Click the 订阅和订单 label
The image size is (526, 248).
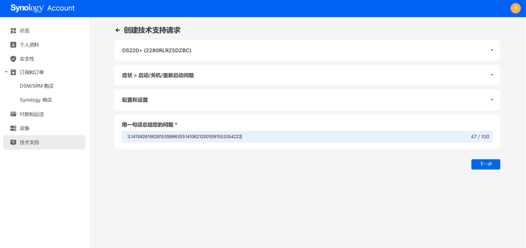32,72
